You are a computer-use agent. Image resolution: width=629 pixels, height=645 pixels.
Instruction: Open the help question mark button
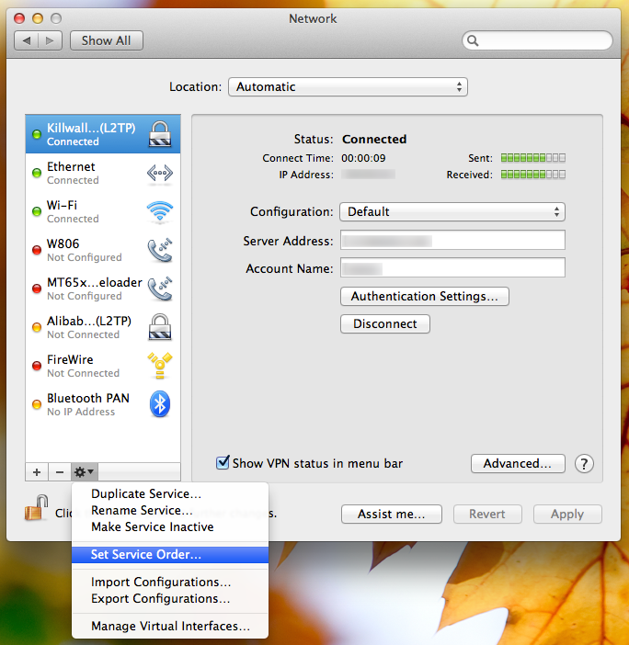pyautogui.click(x=584, y=464)
